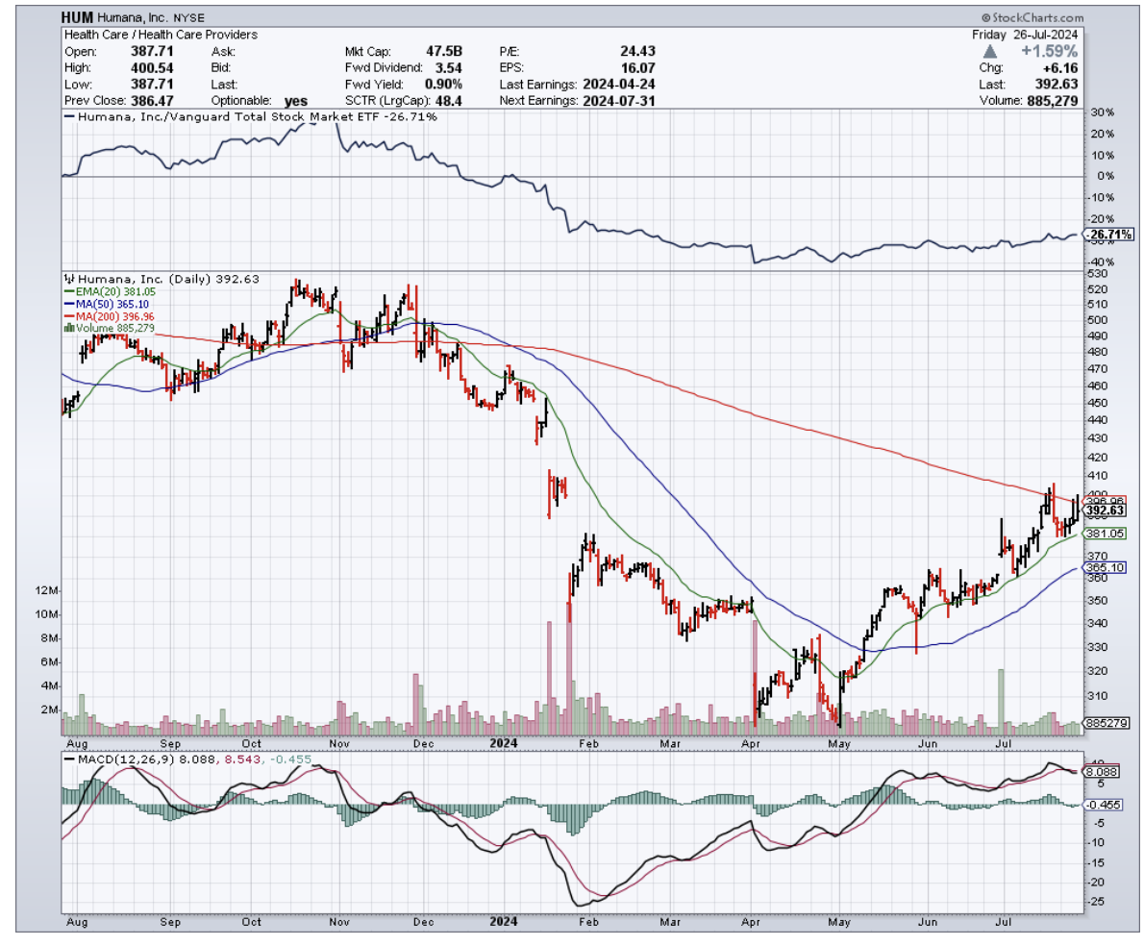Click the 2024 year marker on the price axis
This screenshot has height=946, width=1144.
[504, 743]
